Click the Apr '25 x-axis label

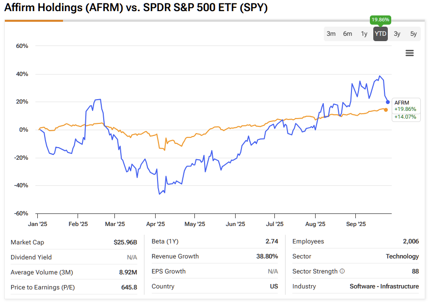tap(156, 224)
